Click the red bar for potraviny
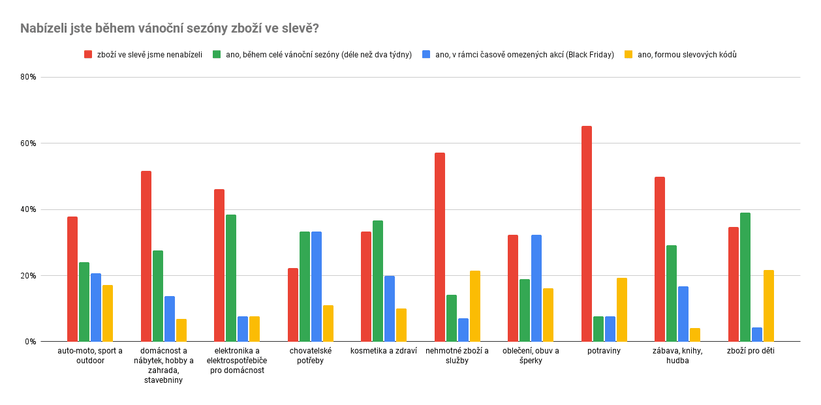The width and height of the screenshot is (821, 405). [587, 233]
